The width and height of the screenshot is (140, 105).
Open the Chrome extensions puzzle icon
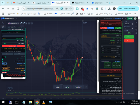click(102, 9)
